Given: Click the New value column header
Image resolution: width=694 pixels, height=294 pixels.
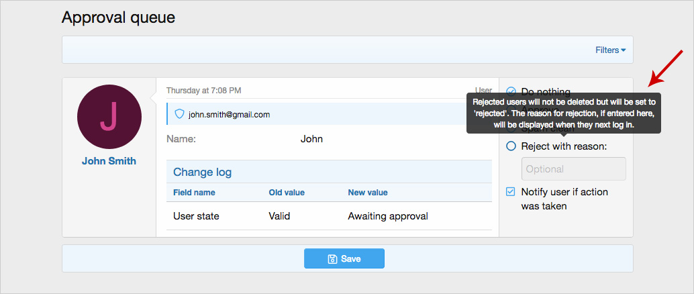Looking at the screenshot, I should pyautogui.click(x=367, y=193).
